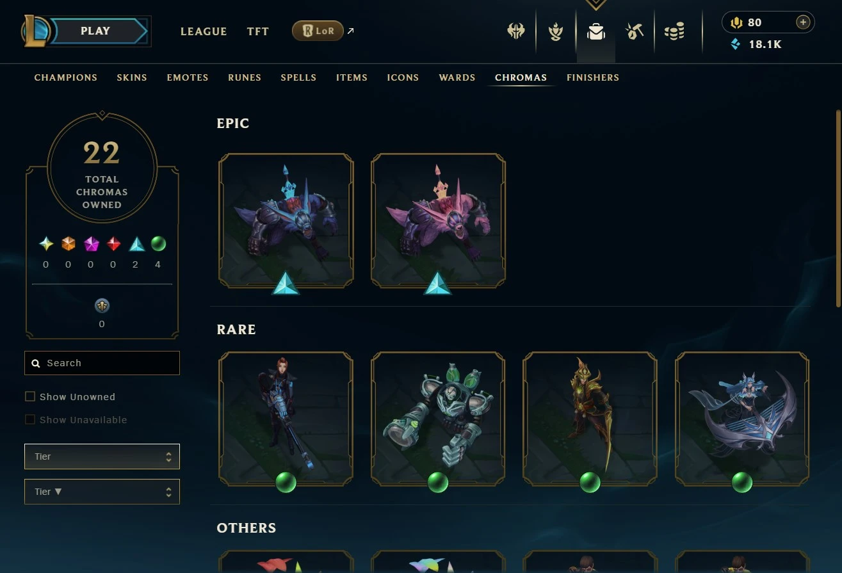The height and width of the screenshot is (573, 842).
Task: Open the Clash crossed-axes icon
Action: [x=516, y=31]
